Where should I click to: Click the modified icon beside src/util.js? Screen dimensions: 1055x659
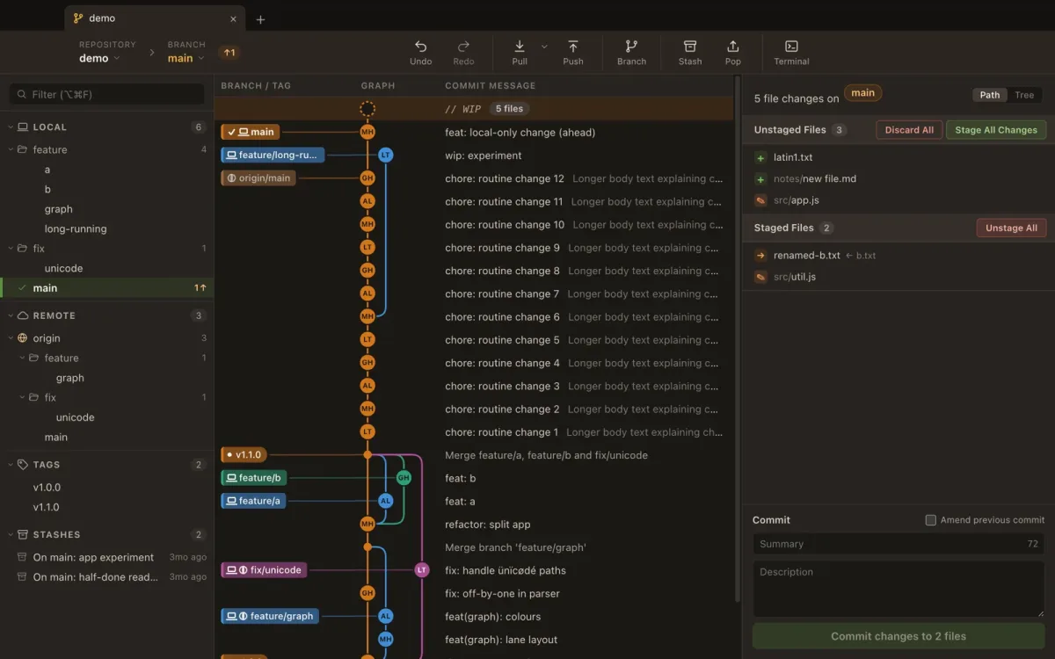760,277
